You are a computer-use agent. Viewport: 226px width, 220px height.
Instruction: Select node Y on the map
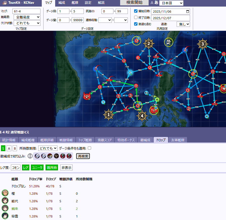click(103, 102)
